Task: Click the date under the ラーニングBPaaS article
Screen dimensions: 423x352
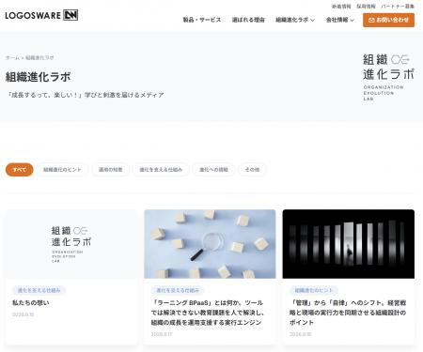Action: click(162, 334)
